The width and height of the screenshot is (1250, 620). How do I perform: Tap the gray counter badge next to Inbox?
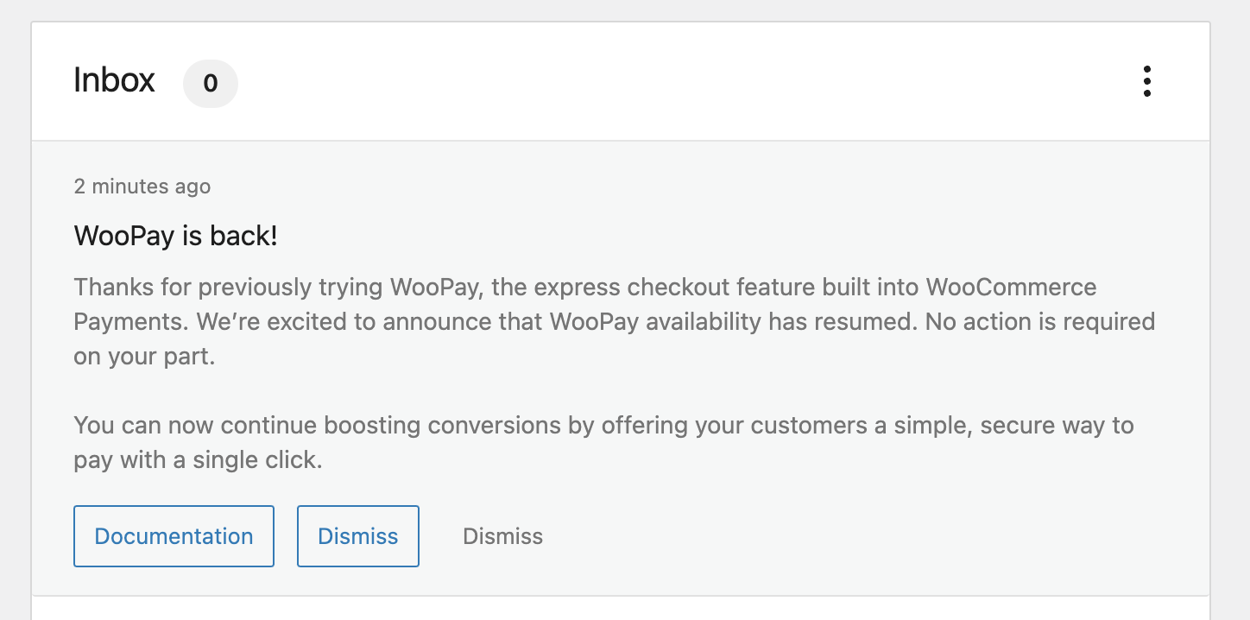210,83
